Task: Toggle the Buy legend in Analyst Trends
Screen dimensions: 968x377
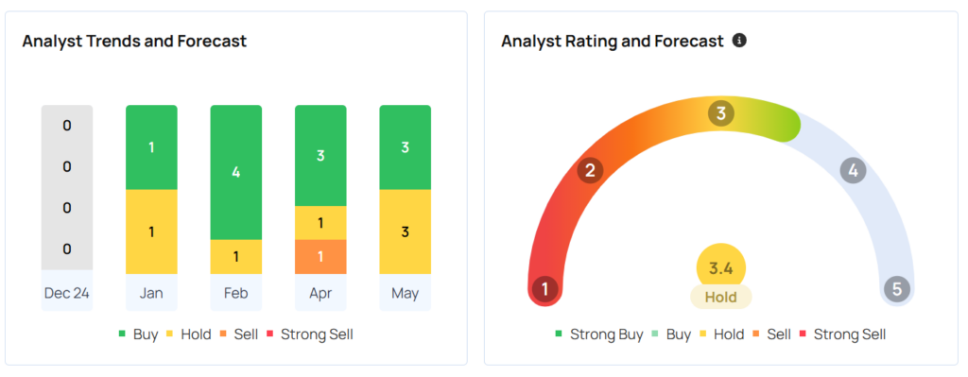Action: click(138, 335)
